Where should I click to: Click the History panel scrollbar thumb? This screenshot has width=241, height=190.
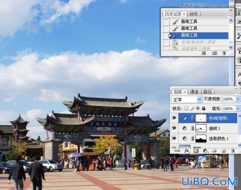231,42
